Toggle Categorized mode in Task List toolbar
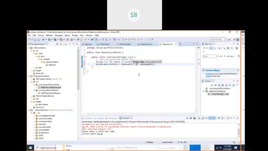The height and width of the screenshot is (151, 268). click(x=211, y=48)
